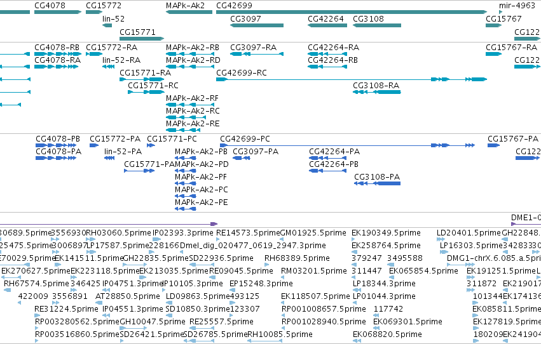Select EST LP18344.3prime

click(x=384, y=284)
